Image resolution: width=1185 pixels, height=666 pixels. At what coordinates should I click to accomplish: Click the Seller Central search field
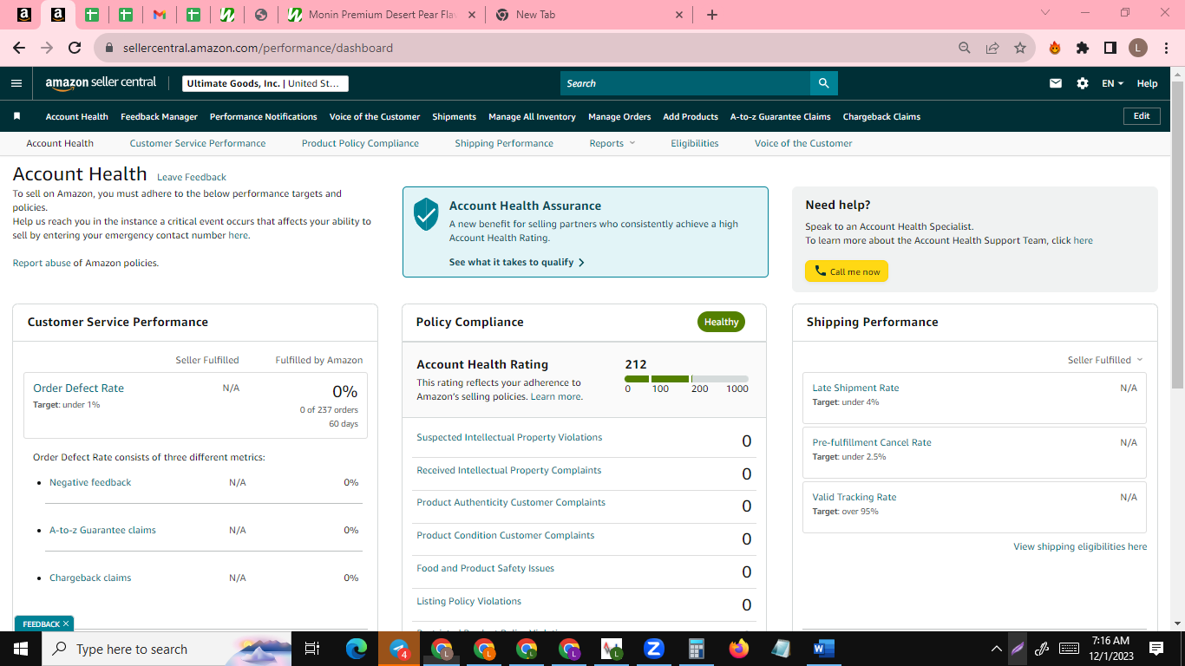click(x=685, y=83)
